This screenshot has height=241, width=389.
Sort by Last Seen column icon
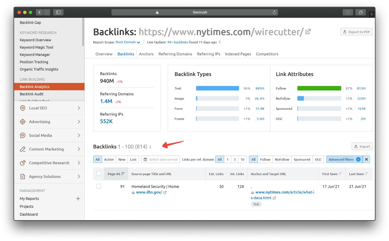367,174
